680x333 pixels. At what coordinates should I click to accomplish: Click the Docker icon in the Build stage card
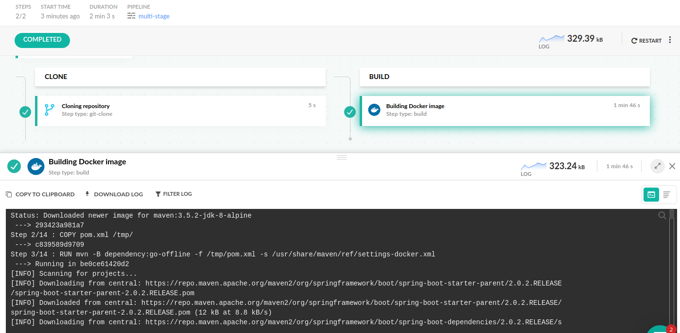[x=374, y=110]
